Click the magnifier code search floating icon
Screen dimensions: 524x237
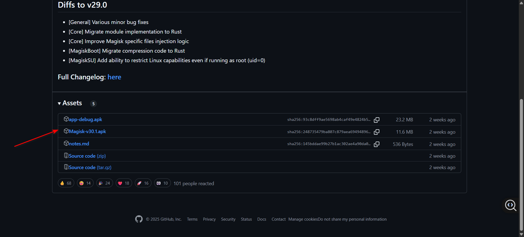(510, 205)
